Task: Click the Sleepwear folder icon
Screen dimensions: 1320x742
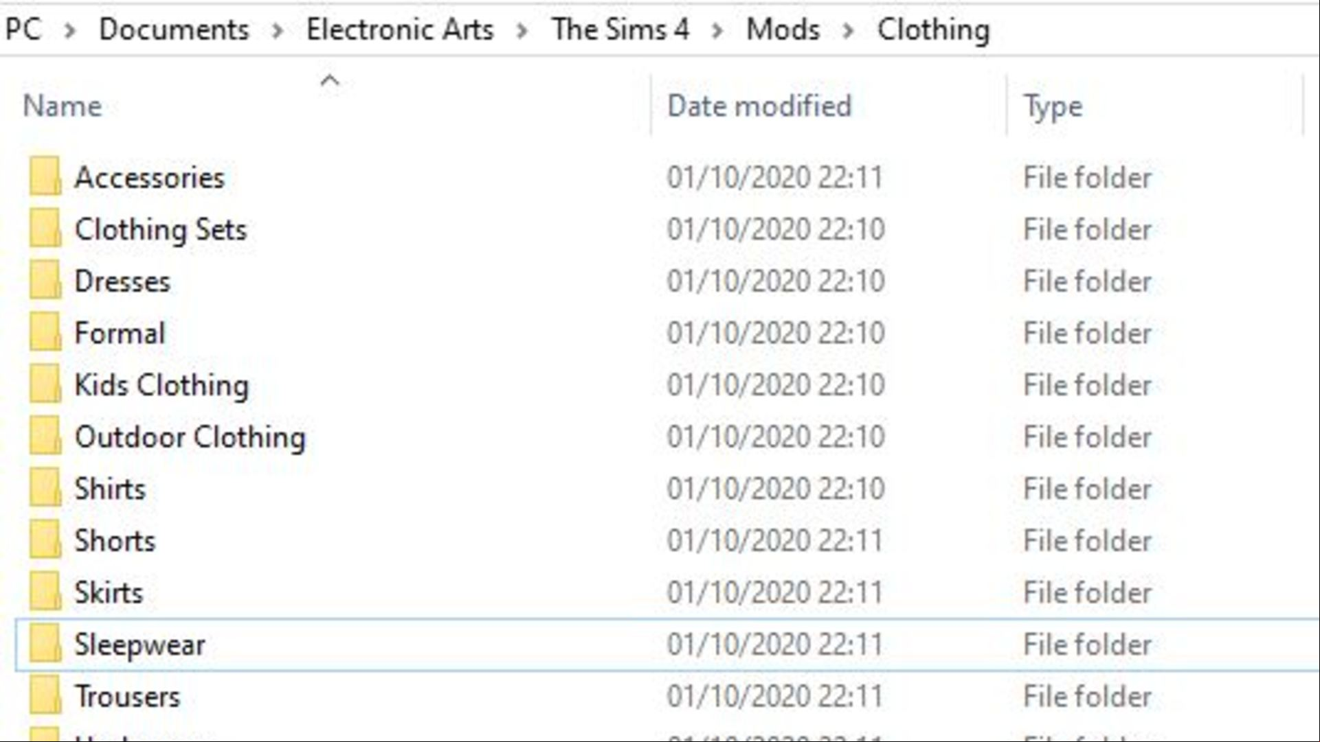Action: (x=45, y=643)
